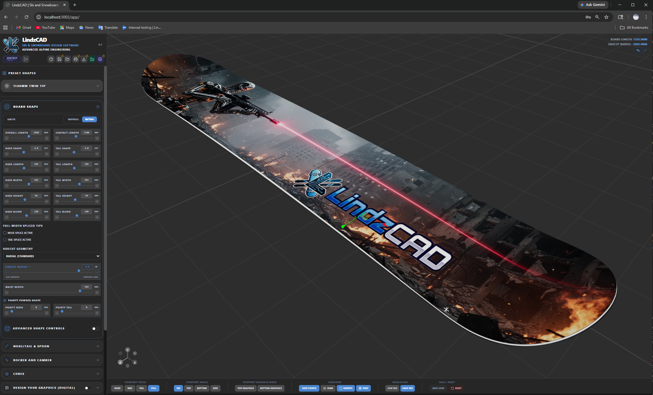Open a file using the folder icon
The height and width of the screenshot is (395, 653).
(68, 59)
